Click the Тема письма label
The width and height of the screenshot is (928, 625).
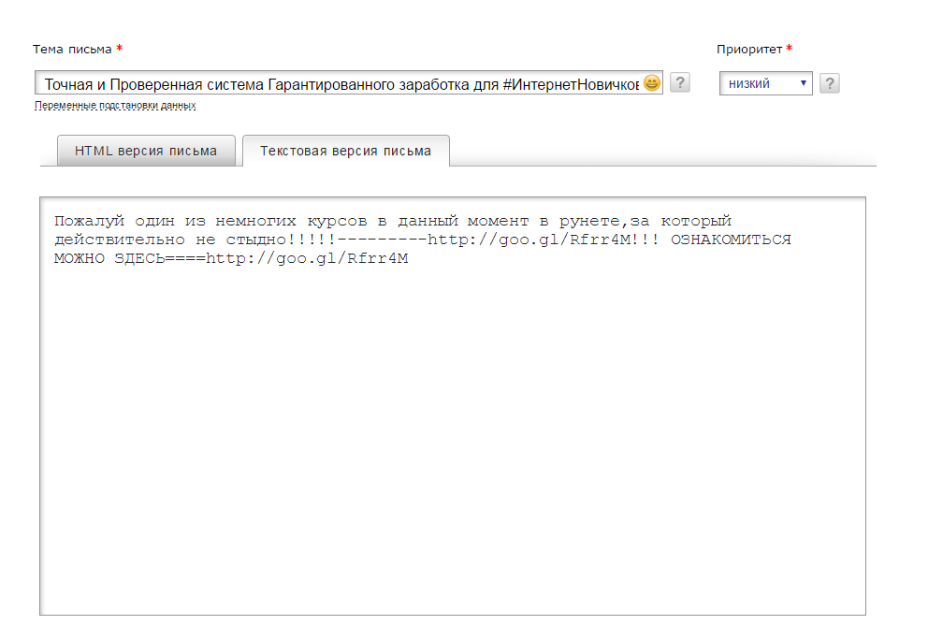tap(72, 50)
